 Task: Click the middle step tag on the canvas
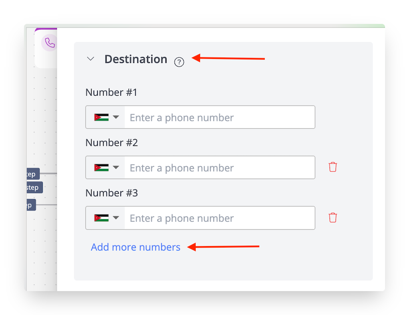pyautogui.click(x=33, y=187)
